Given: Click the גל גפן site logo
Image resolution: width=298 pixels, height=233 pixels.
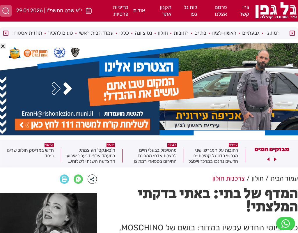Looking at the screenshot, I should click(276, 11).
